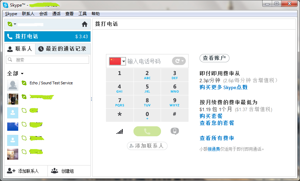Click the call quality signal bars icon

coord(120,131)
